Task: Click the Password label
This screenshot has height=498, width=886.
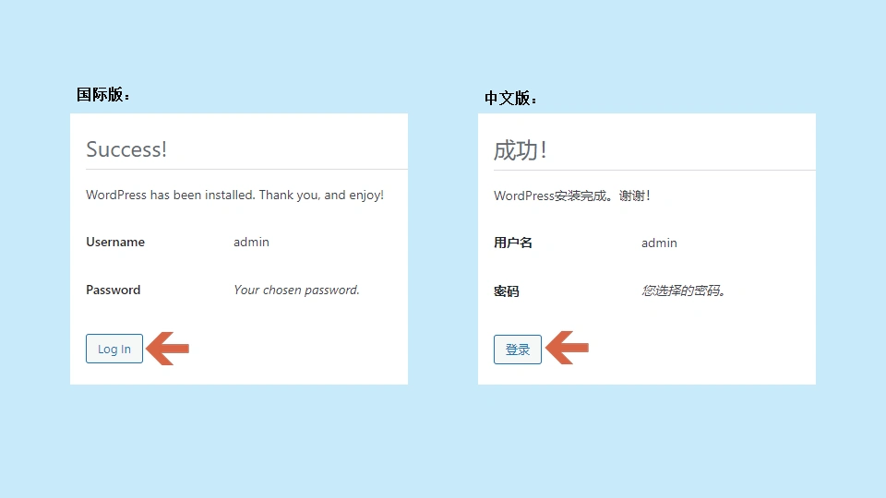Action: [114, 290]
